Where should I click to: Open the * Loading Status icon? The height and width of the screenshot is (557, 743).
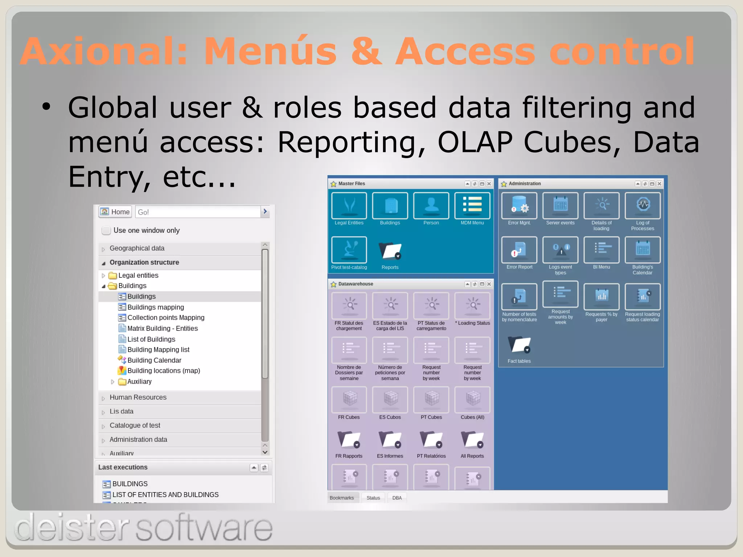472,306
